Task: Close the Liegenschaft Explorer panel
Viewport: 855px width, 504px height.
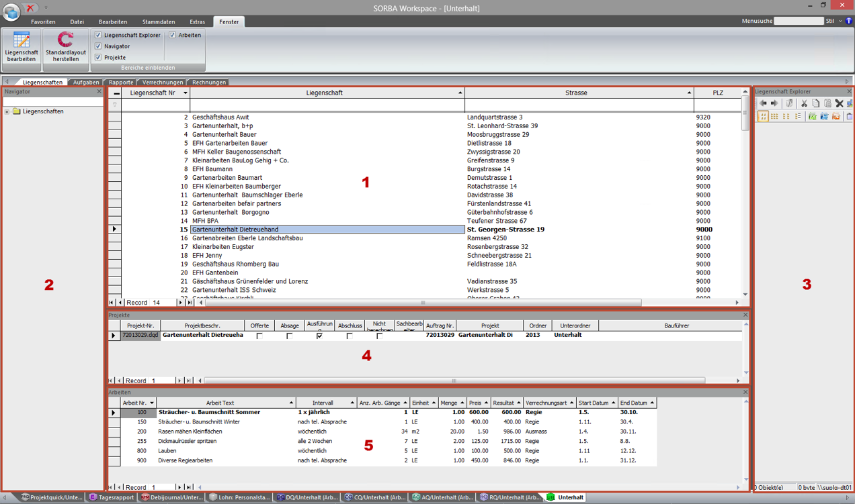Action: (849, 92)
